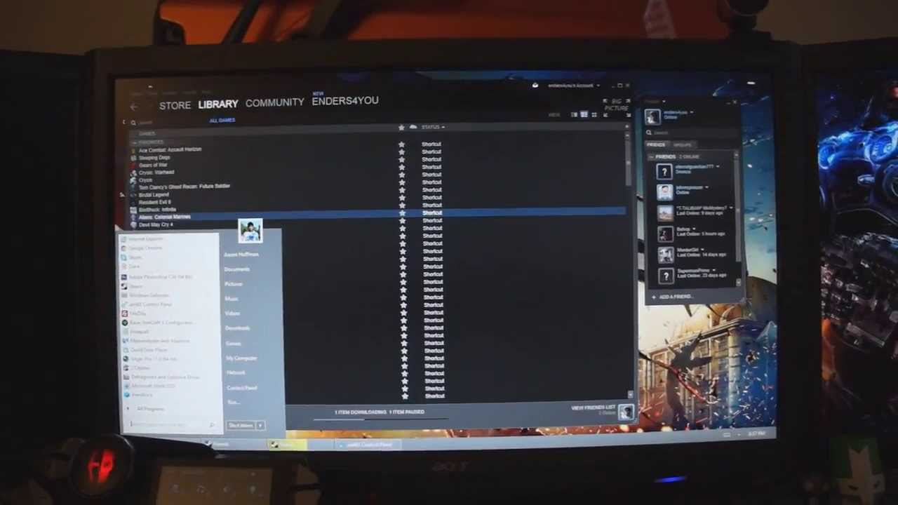Open the COMMUNITY section
The image size is (898, 505).
[274, 102]
